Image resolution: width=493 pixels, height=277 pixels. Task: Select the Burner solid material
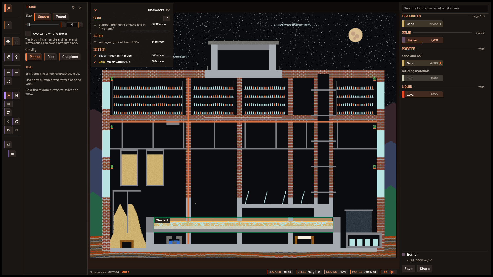[423, 40]
